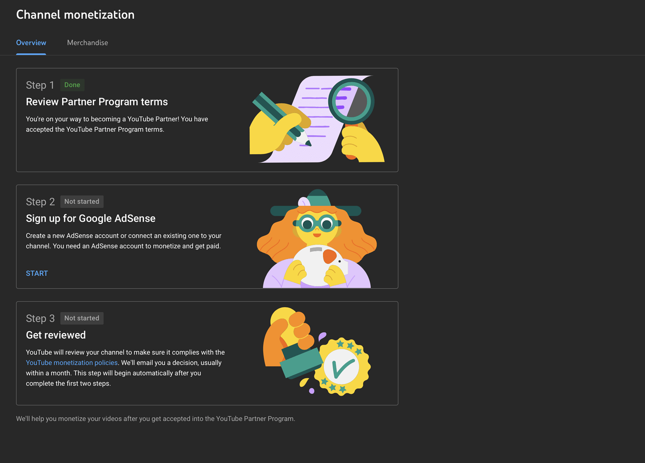This screenshot has height=463, width=645.
Task: Open the YouTube monetization policies link
Action: 72,362
